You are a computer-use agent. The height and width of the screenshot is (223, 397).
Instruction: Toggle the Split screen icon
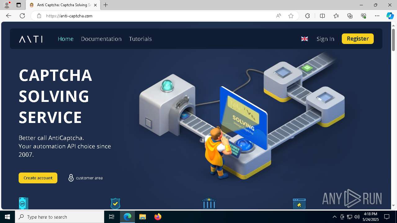click(x=322, y=16)
